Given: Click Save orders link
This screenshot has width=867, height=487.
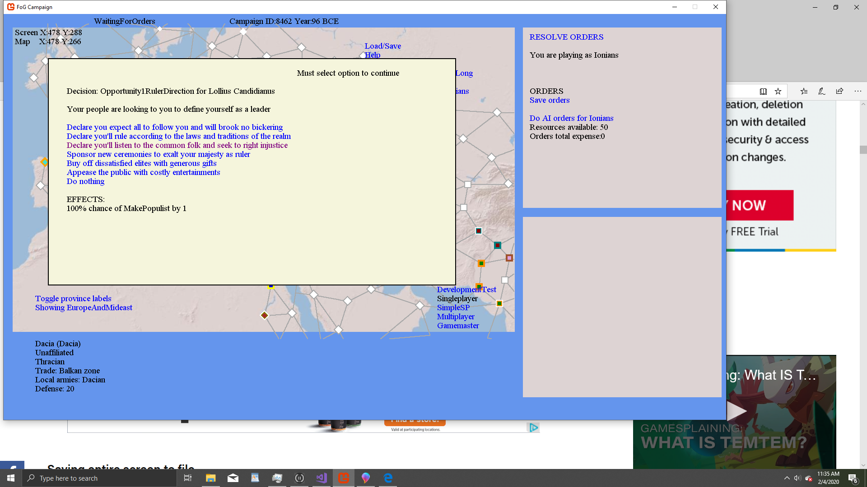Looking at the screenshot, I should click(x=550, y=100).
